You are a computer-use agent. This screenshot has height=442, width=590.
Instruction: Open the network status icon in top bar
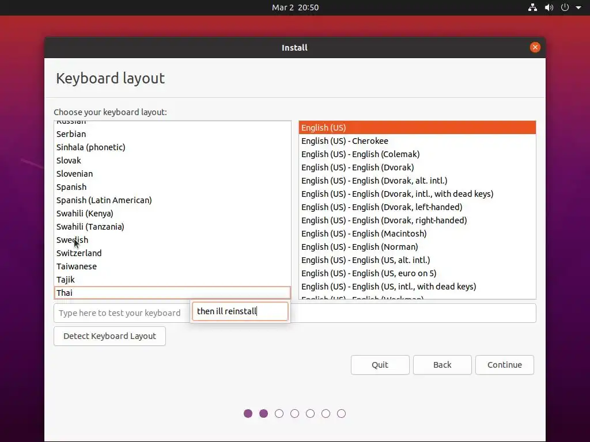coord(532,7)
